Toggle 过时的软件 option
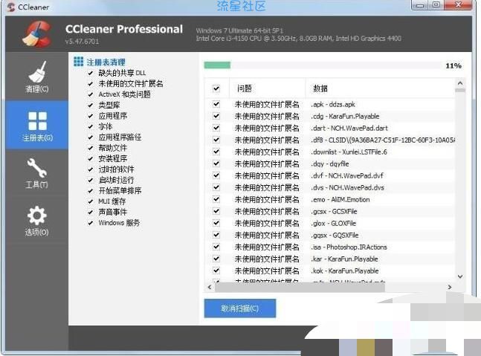The height and width of the screenshot is (356, 481). (x=91, y=169)
